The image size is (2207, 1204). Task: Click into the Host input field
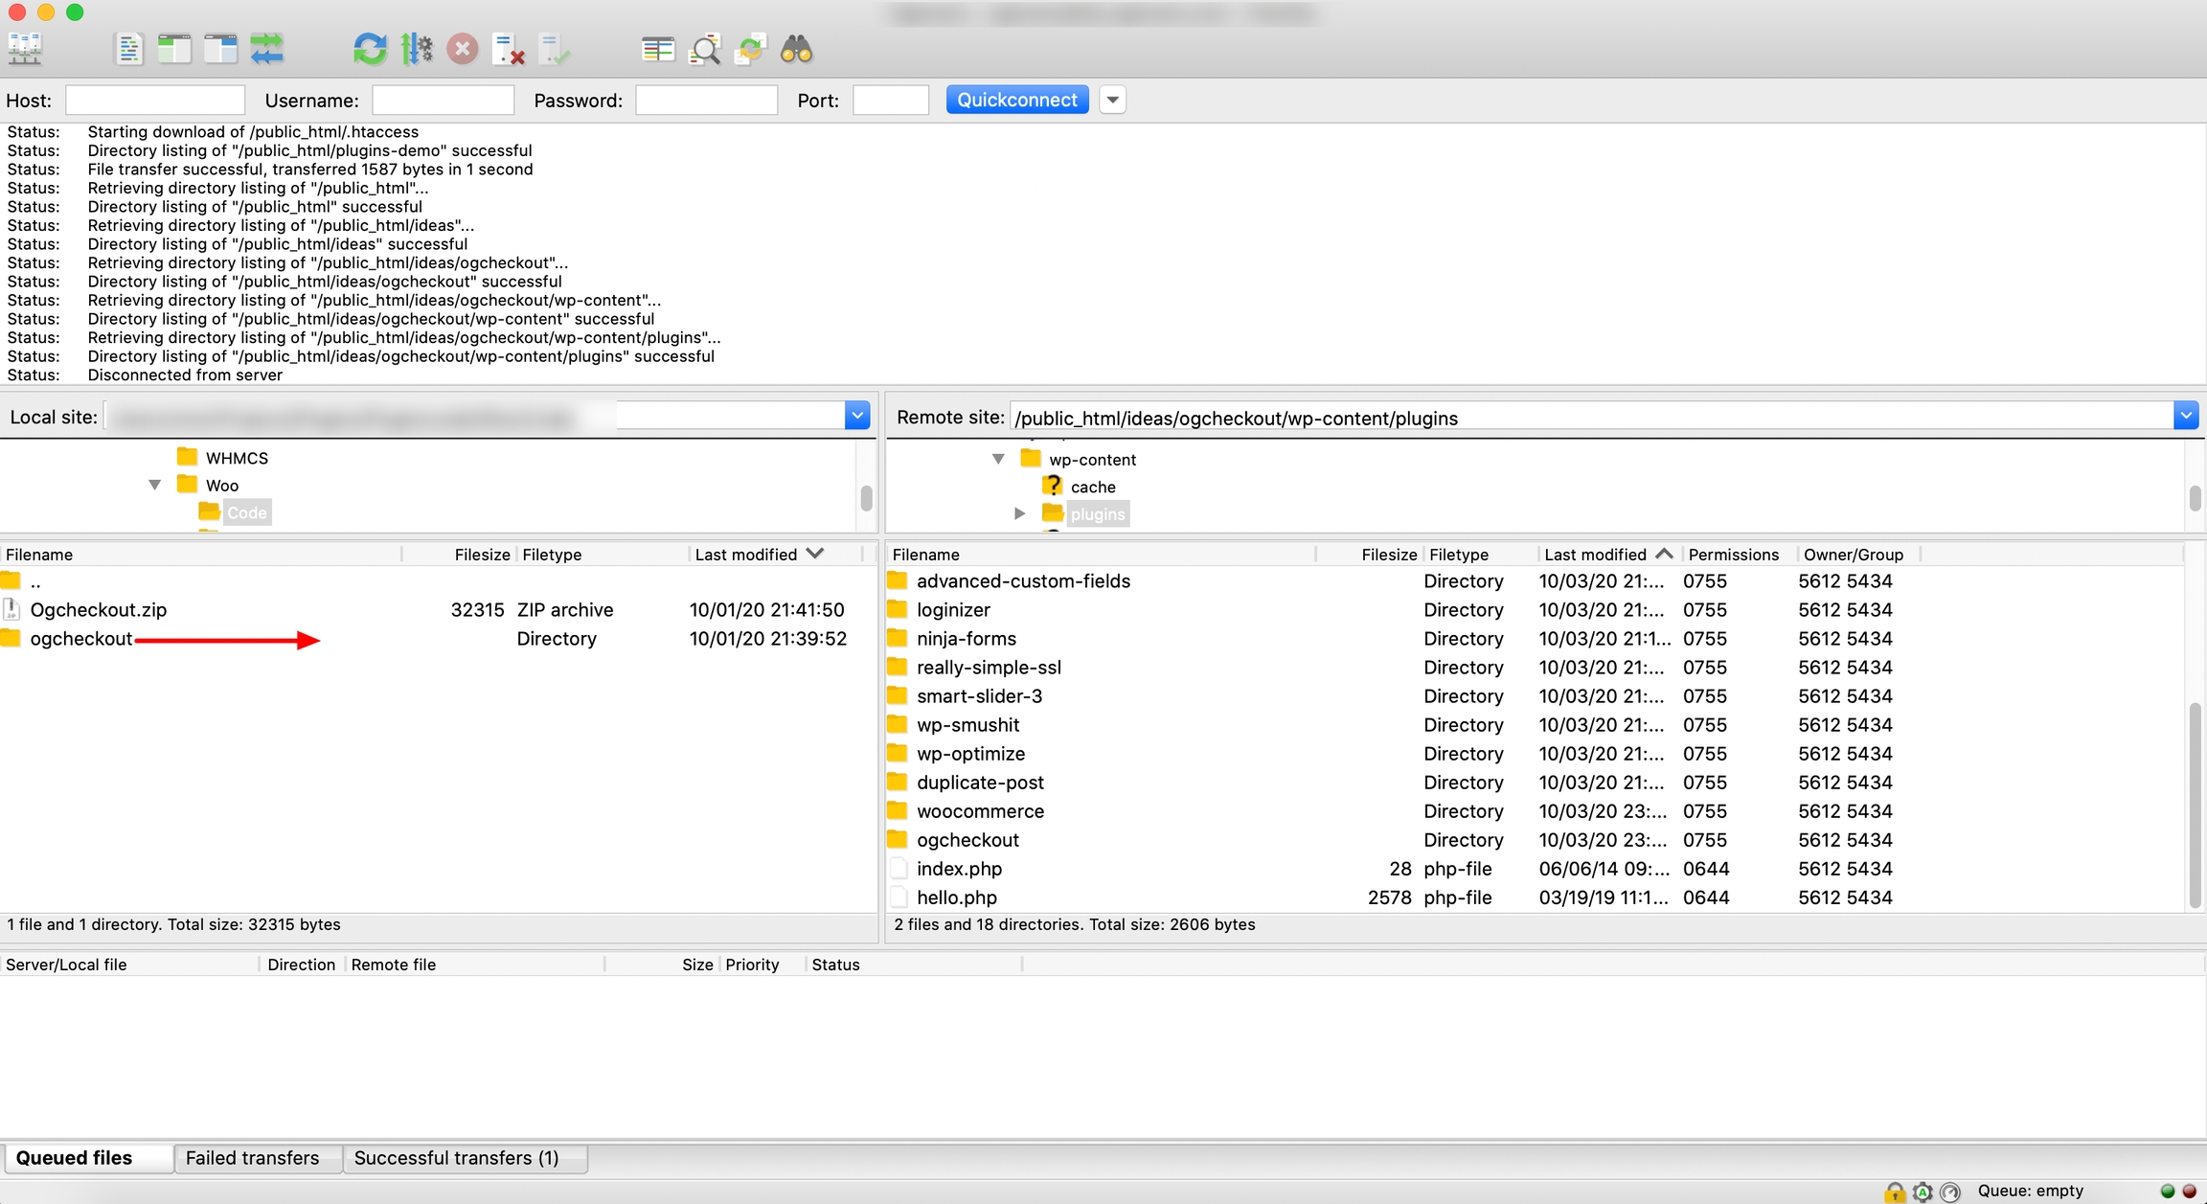(x=155, y=100)
